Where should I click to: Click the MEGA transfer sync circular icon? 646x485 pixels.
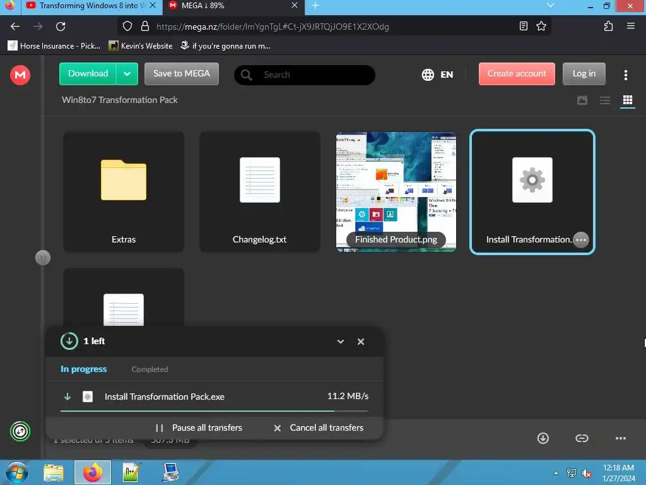pyautogui.click(x=20, y=431)
